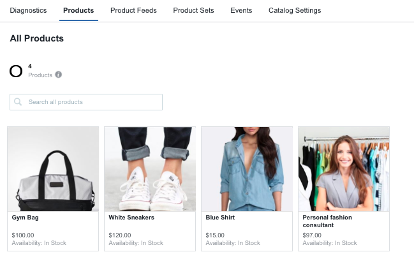Open the Catalog Settings tab
This screenshot has width=414, height=275.
pos(295,11)
